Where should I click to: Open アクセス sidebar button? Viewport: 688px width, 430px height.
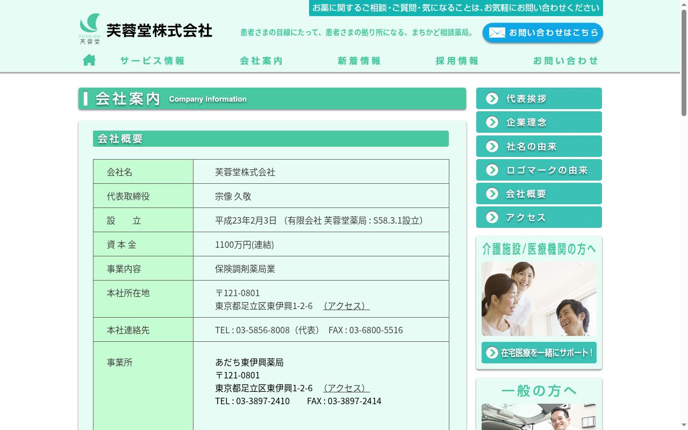pyautogui.click(x=539, y=217)
